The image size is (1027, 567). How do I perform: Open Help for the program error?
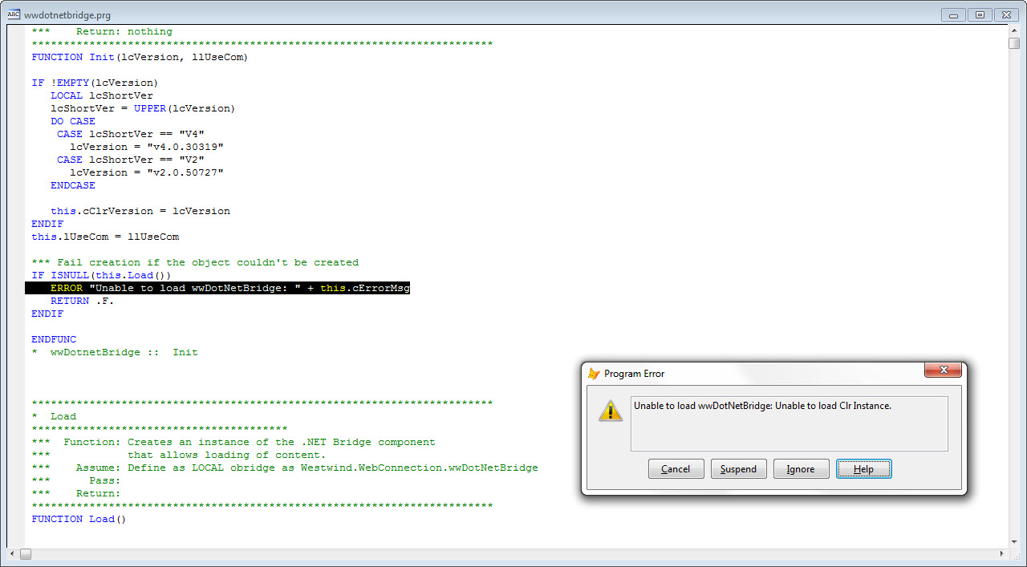[x=863, y=468]
